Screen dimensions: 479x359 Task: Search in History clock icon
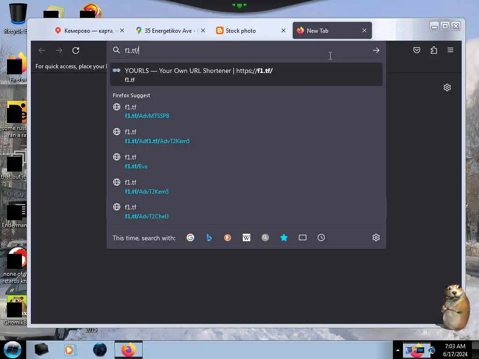point(321,237)
